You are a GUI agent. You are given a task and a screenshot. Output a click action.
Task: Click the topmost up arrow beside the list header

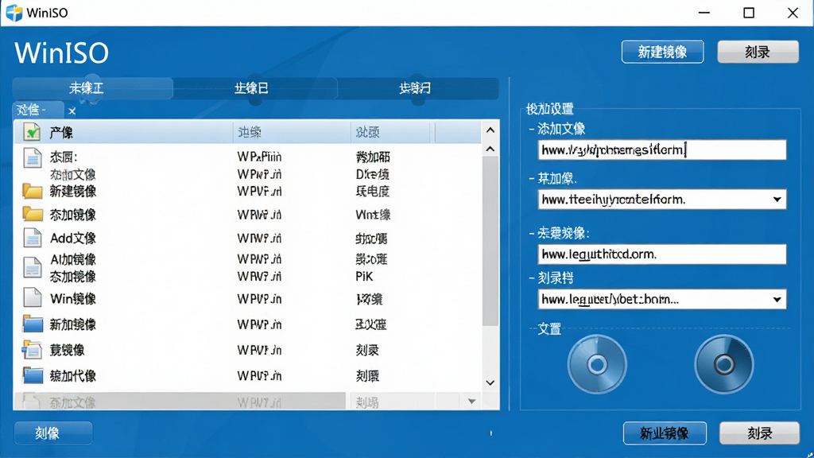(x=490, y=130)
